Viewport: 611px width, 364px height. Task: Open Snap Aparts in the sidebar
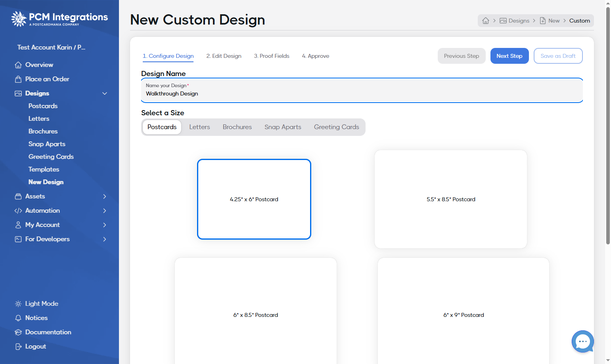(x=47, y=144)
